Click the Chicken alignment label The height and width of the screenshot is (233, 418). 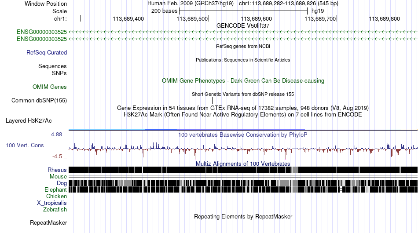[x=56, y=196]
